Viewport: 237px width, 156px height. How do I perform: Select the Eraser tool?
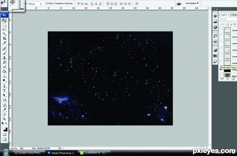tap(4, 67)
